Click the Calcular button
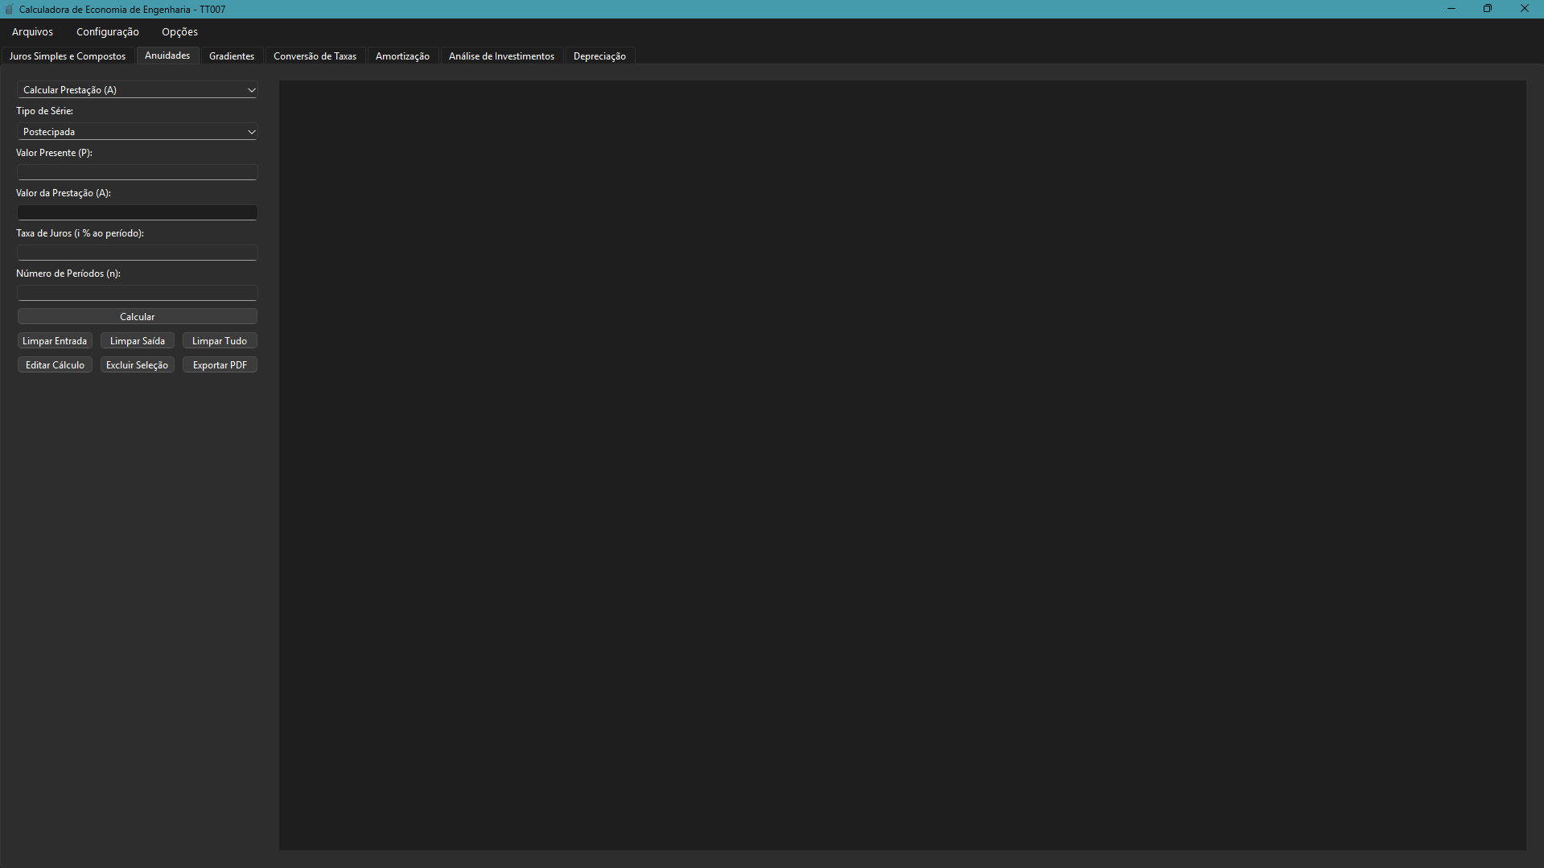 pyautogui.click(x=137, y=317)
